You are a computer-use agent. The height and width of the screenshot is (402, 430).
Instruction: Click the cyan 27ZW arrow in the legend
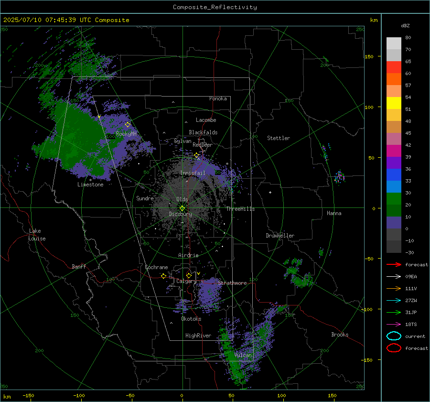(394, 301)
